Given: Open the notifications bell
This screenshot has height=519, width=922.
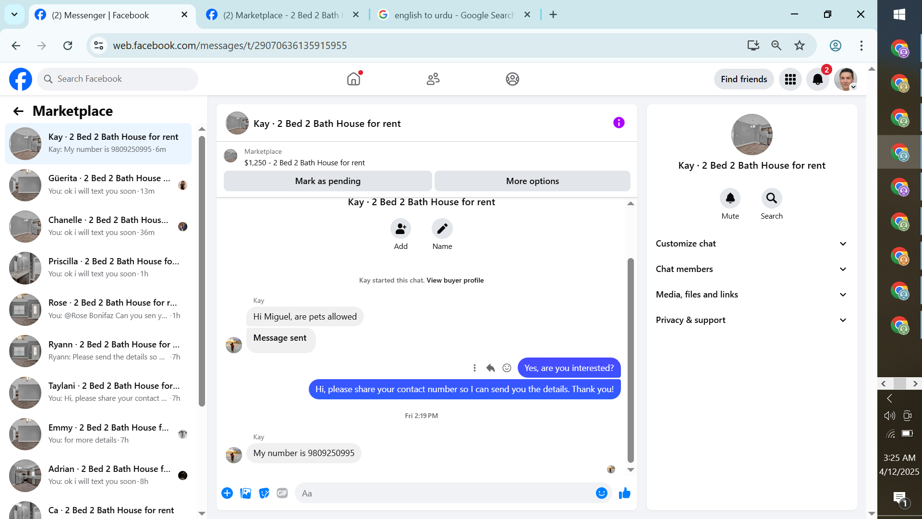Looking at the screenshot, I should point(818,79).
